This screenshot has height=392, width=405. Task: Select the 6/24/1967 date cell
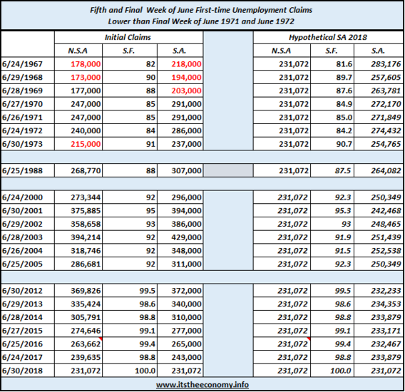(x=28, y=63)
